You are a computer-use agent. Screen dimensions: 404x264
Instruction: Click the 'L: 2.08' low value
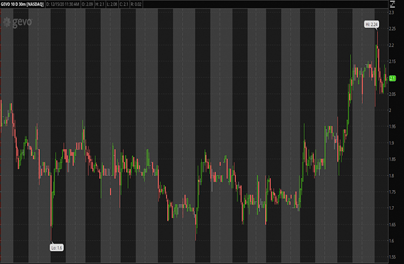[112, 4]
